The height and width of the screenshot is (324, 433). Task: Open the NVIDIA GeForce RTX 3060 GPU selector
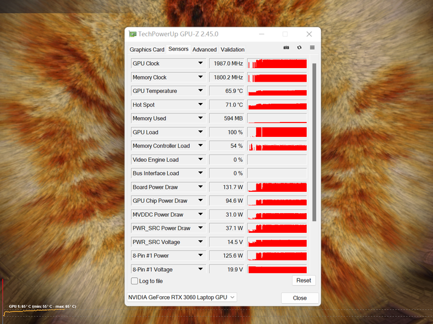pos(182,297)
